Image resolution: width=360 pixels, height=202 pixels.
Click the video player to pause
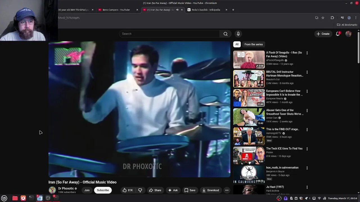click(x=139, y=109)
